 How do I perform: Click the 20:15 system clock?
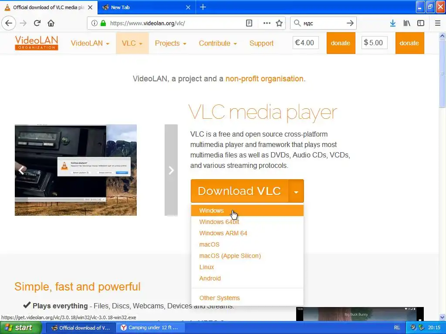pyautogui.click(x=434, y=327)
